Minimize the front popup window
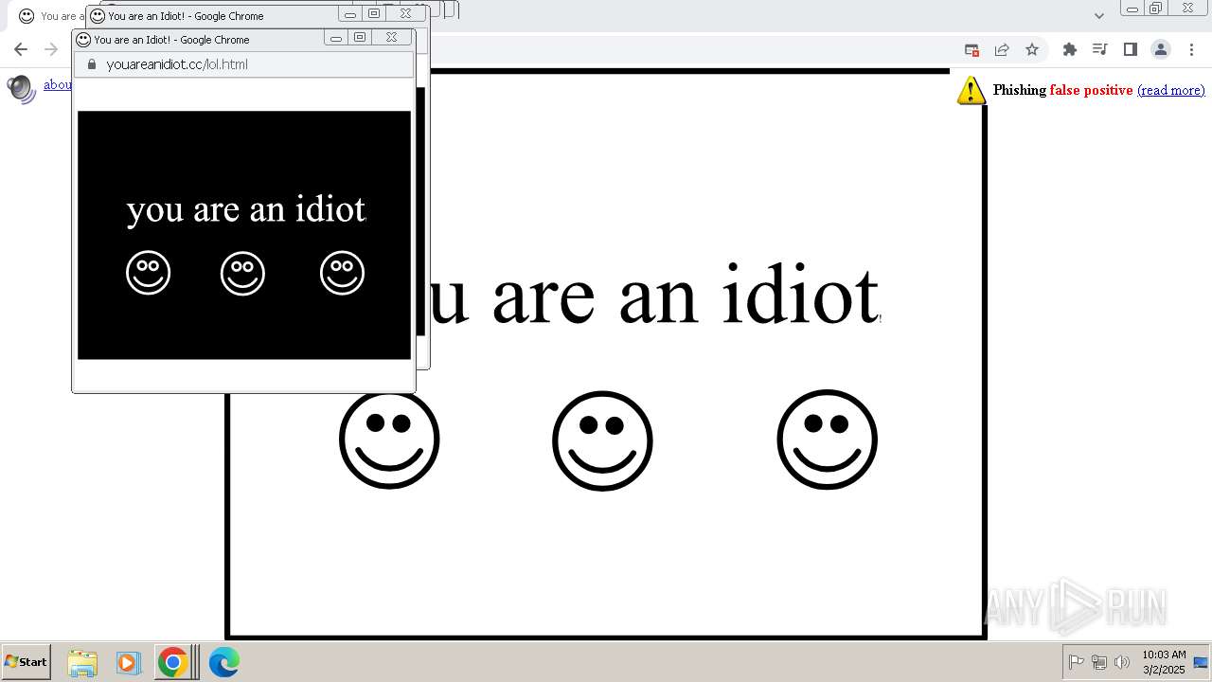 [x=335, y=38]
